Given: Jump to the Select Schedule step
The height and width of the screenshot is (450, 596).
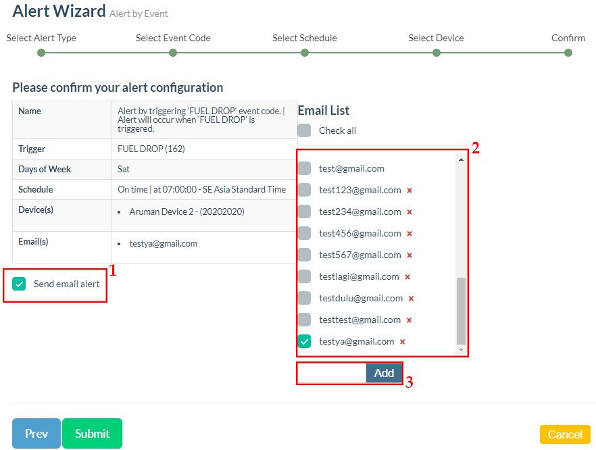Looking at the screenshot, I should coord(305,52).
